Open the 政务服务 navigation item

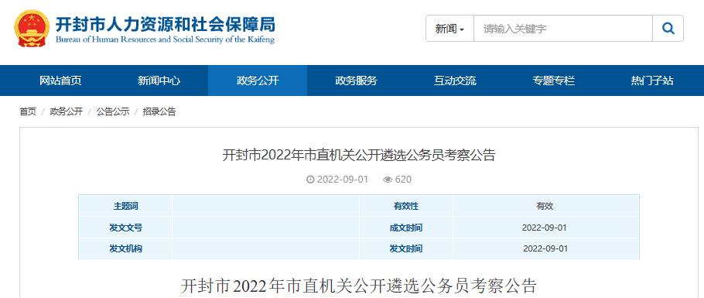(356, 81)
